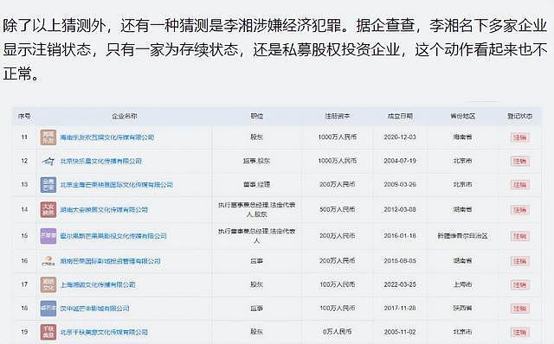This screenshot has height=344, width=554.
Task: Click the 监事,股东 position cell in row 12
Action: tap(257, 161)
